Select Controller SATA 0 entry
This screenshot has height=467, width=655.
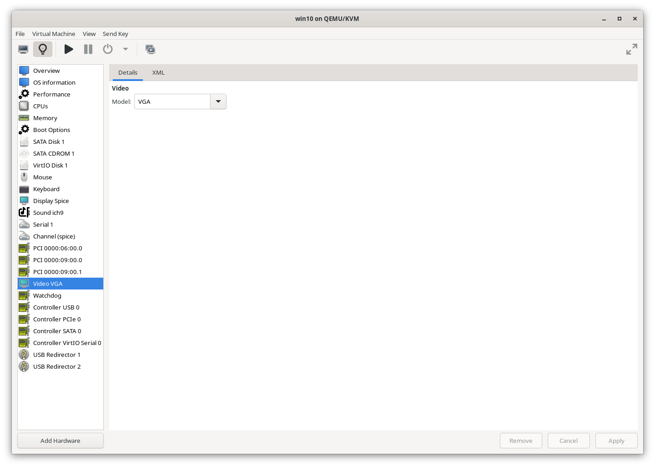pyautogui.click(x=60, y=331)
